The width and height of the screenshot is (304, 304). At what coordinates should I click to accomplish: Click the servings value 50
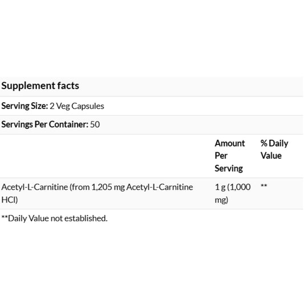pos(95,124)
